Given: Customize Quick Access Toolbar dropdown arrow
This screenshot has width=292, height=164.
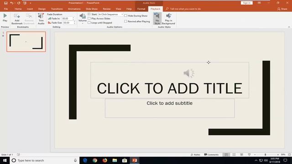Looking at the screenshot, I should click(x=31, y=3).
